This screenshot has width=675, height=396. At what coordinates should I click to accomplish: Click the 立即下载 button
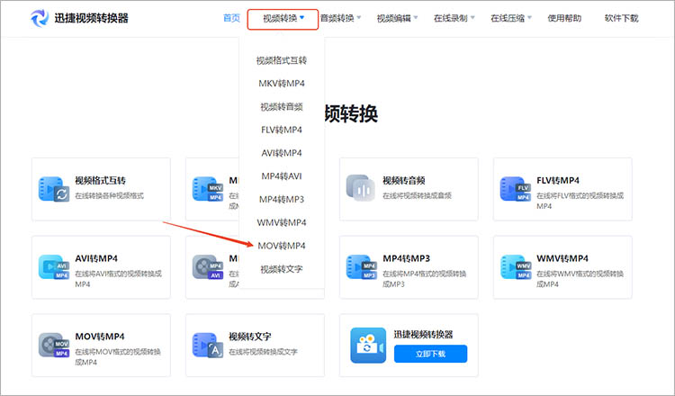click(x=430, y=354)
